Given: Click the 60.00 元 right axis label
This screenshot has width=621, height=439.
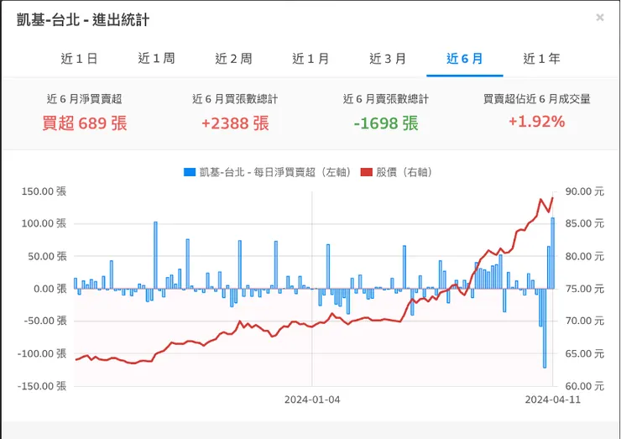Looking at the screenshot, I should [585, 386].
